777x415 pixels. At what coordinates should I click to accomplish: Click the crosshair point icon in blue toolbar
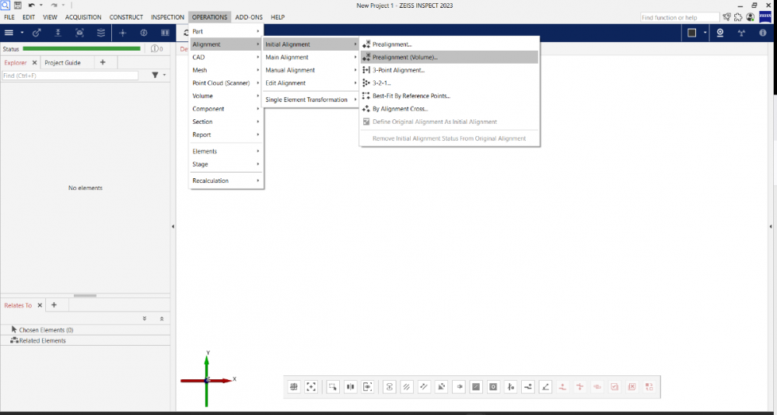tap(123, 33)
